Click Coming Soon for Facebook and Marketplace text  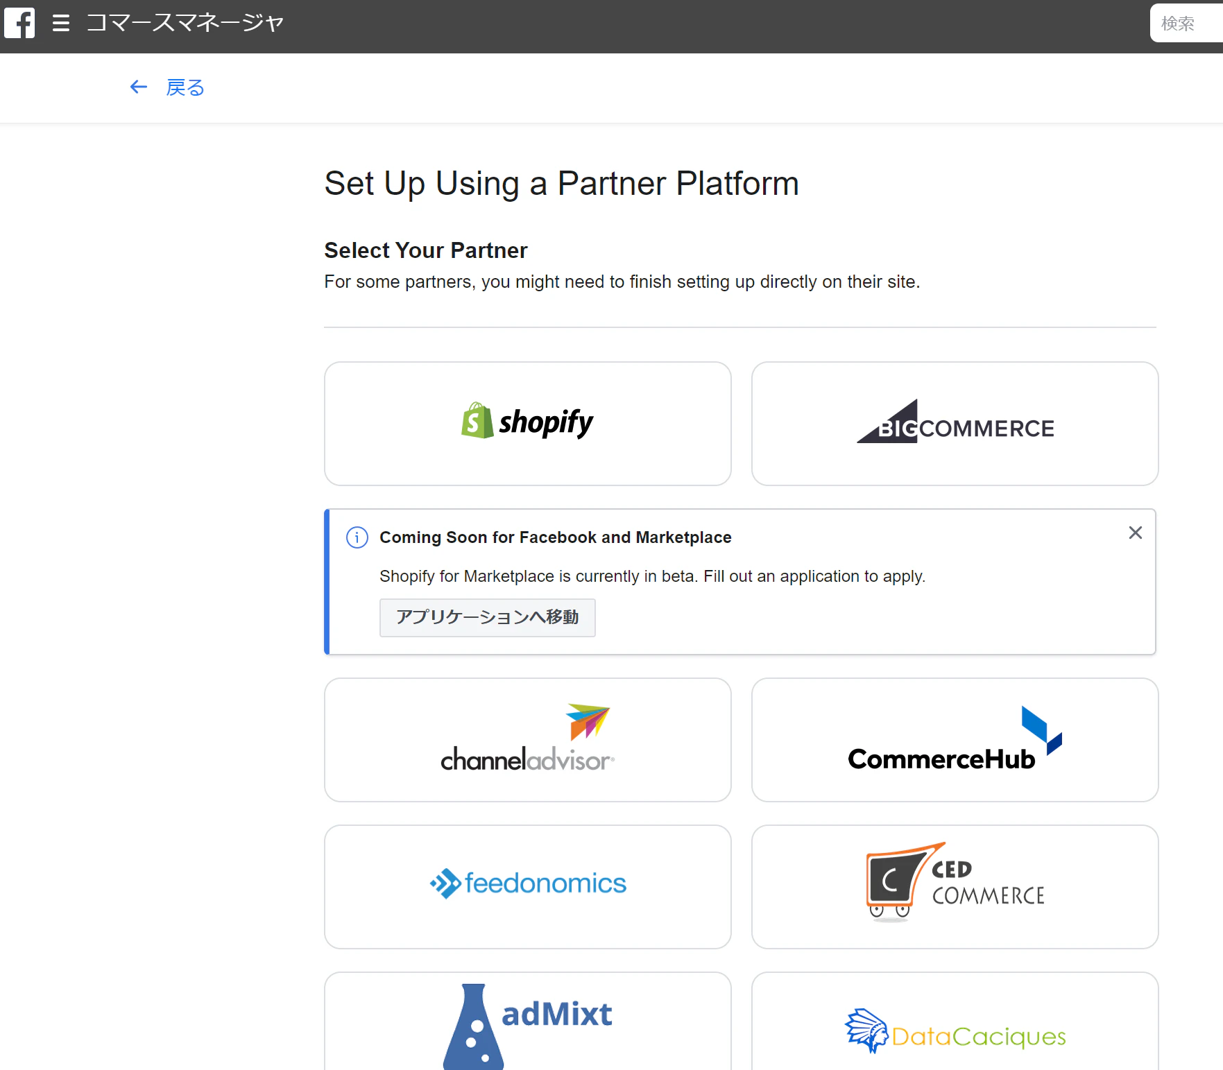pos(556,537)
